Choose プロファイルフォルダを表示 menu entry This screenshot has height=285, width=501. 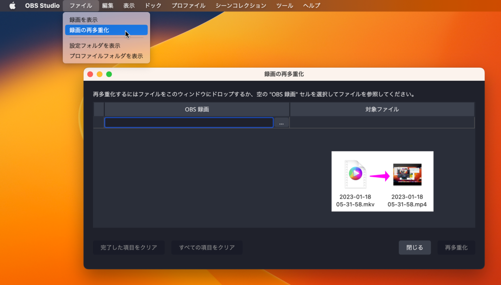pyautogui.click(x=106, y=56)
